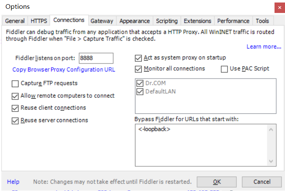Switch to the General tab

(15, 21)
